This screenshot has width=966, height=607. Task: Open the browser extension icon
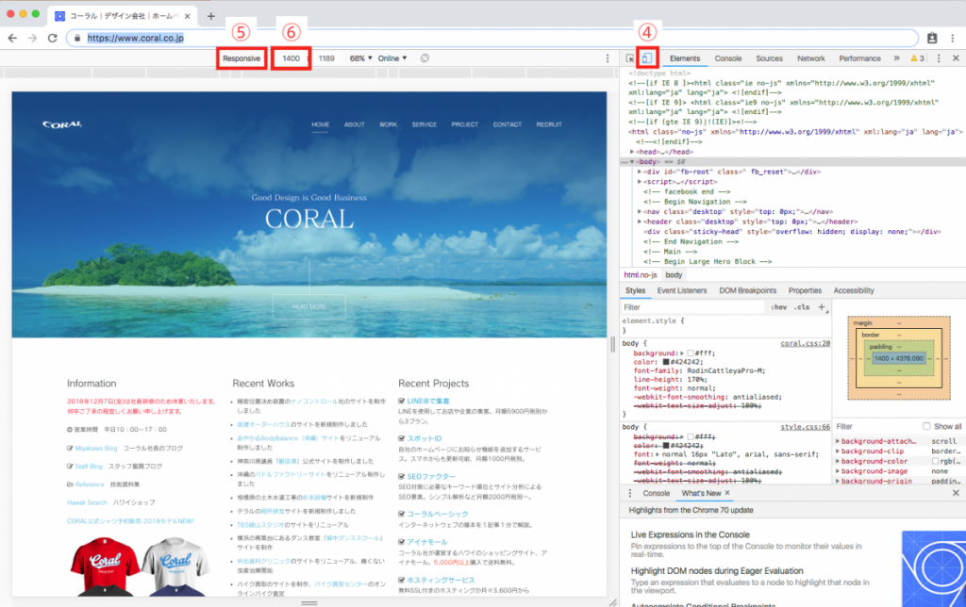tap(932, 38)
